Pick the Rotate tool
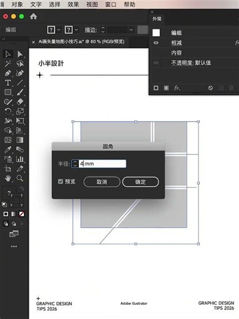The width and height of the screenshot is (239, 319). point(8,112)
